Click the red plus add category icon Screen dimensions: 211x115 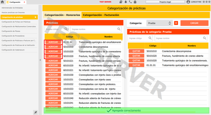176,23
